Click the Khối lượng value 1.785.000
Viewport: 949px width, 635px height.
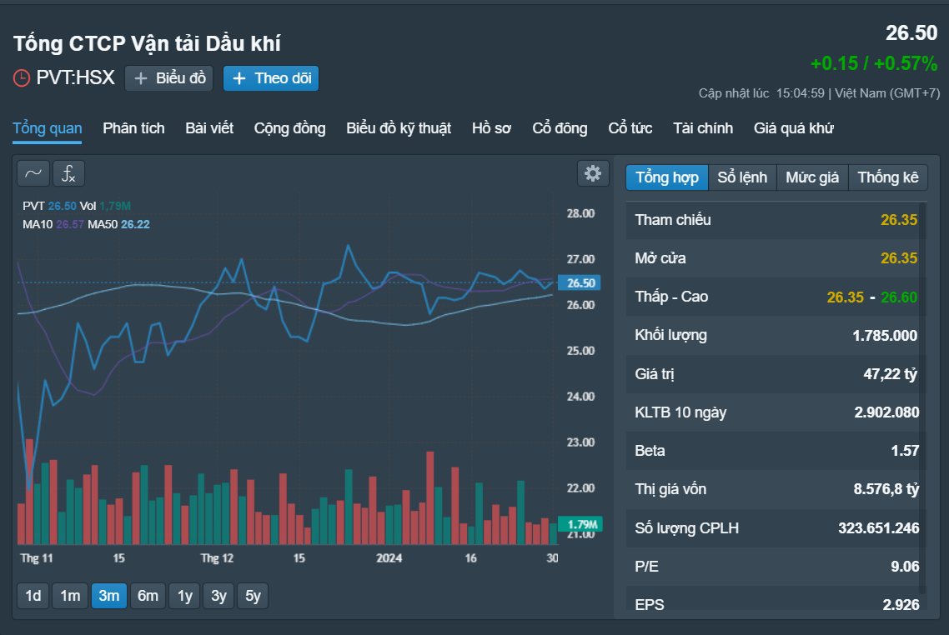884,335
